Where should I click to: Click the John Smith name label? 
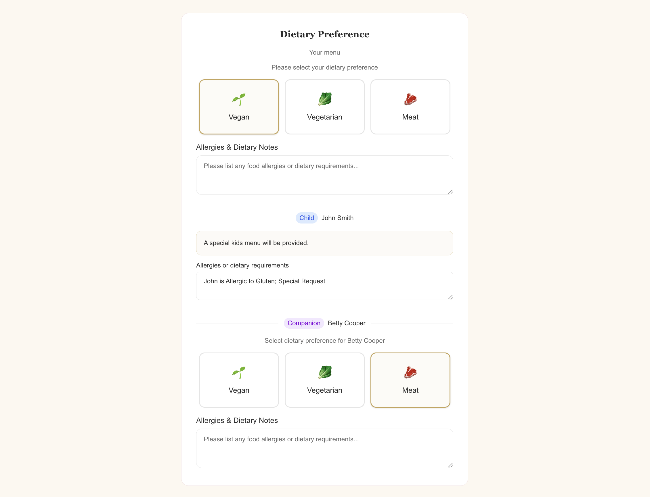(x=337, y=218)
